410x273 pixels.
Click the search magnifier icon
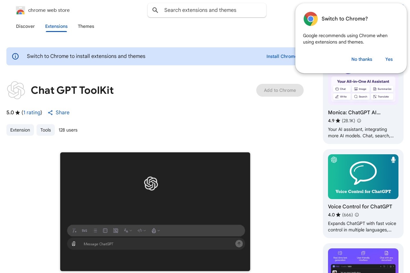pos(155,10)
